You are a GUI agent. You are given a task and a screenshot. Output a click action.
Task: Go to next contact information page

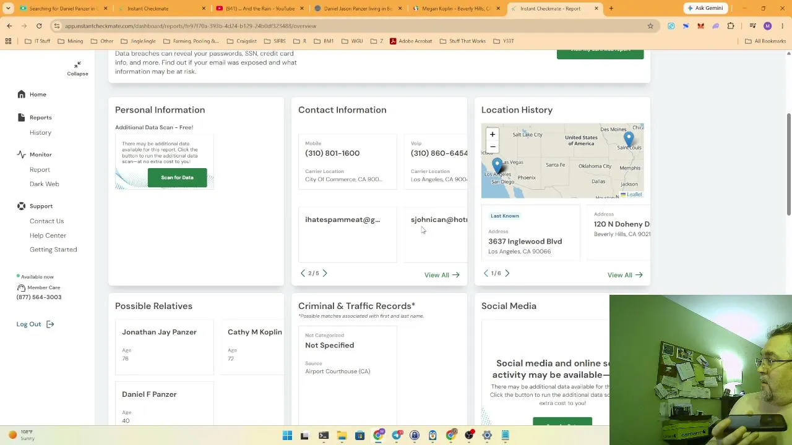(325, 273)
